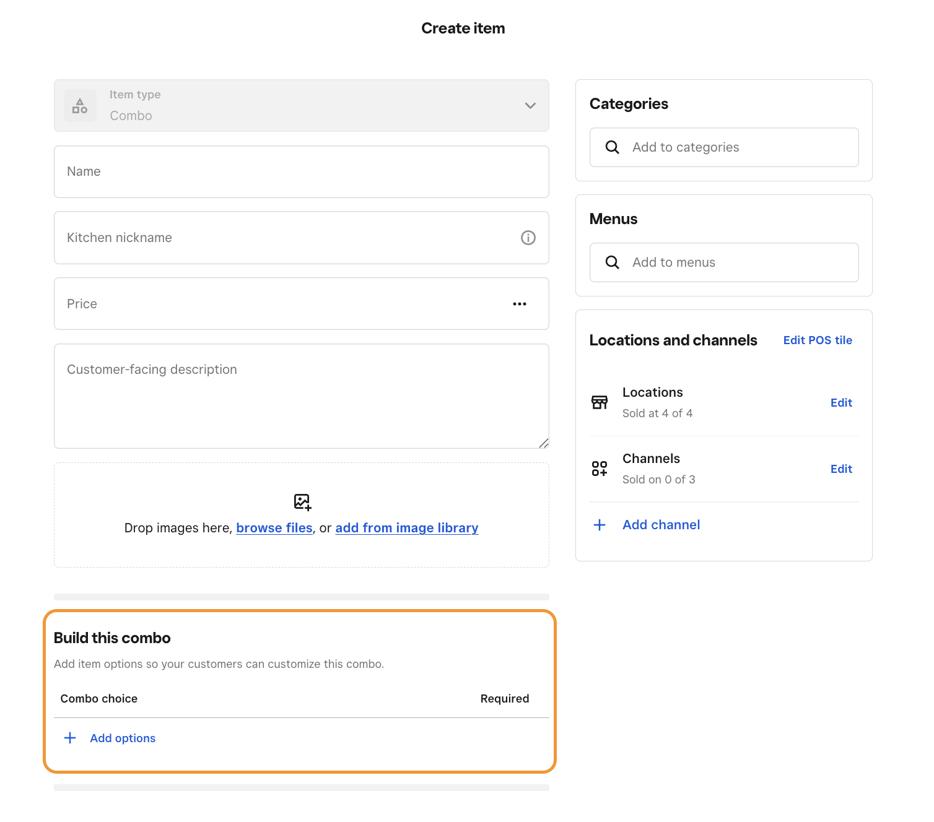Click the plus icon beside Add channel
Screen dimensions: 934x822
600,525
